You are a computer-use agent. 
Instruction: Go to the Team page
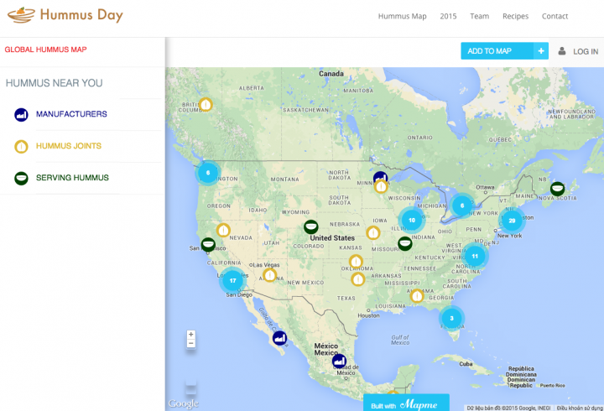(x=479, y=16)
